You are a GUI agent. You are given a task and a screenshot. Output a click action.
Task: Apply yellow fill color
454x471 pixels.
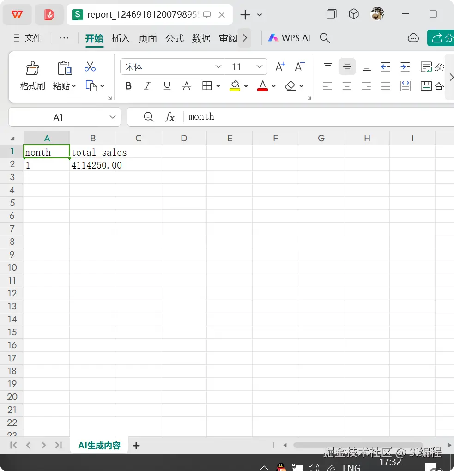235,86
